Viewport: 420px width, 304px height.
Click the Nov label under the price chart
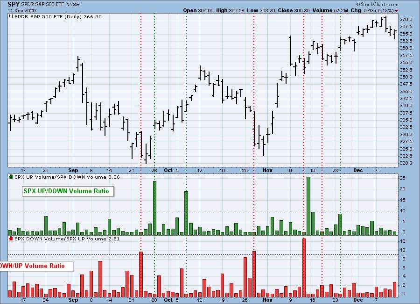tap(267, 170)
